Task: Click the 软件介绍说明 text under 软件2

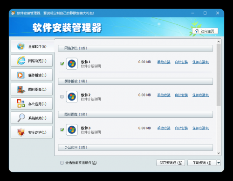Action: 91,99
